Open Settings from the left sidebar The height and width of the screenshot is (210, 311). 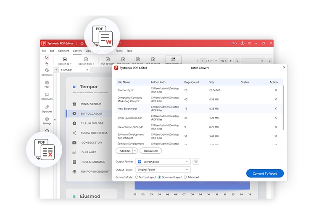pyautogui.click(x=47, y=121)
